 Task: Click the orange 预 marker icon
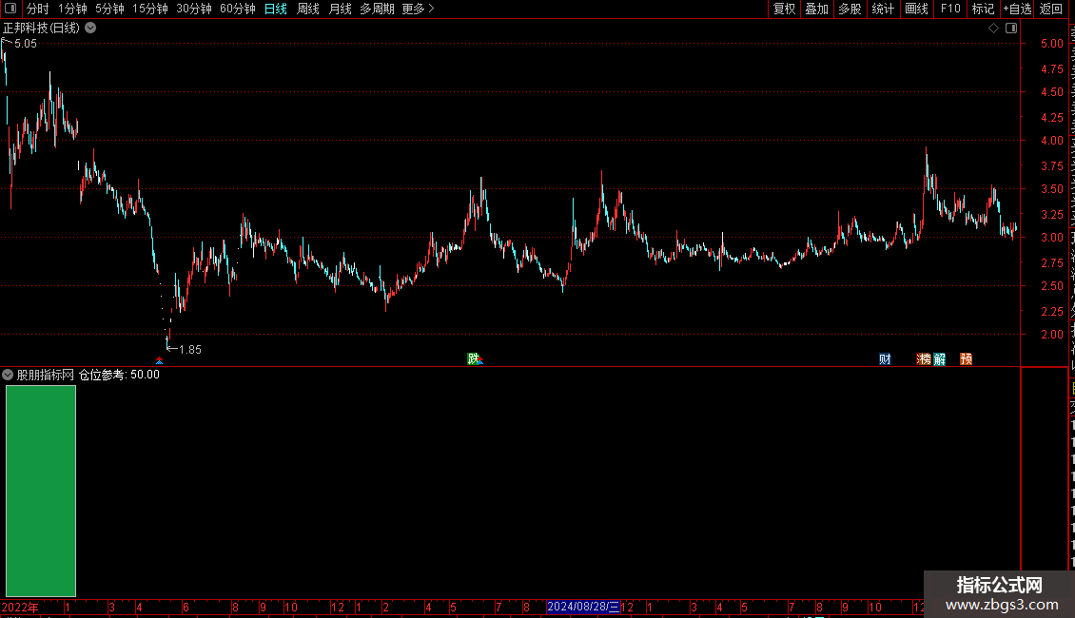(966, 359)
